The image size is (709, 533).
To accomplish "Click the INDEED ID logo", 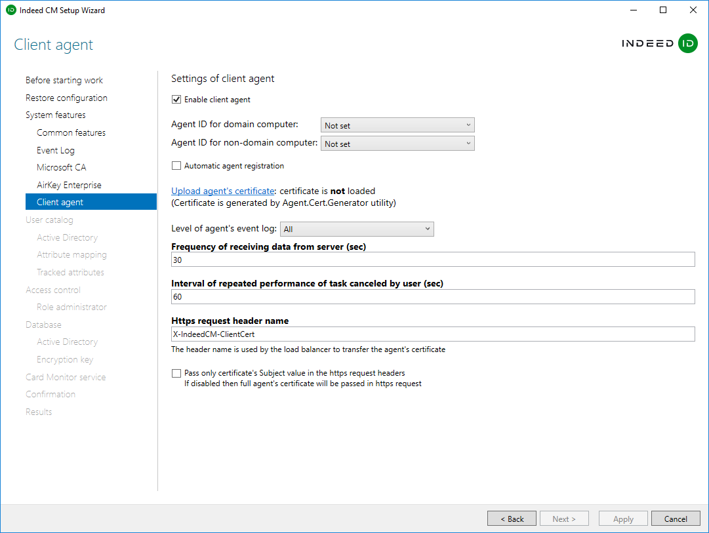I will (659, 43).
